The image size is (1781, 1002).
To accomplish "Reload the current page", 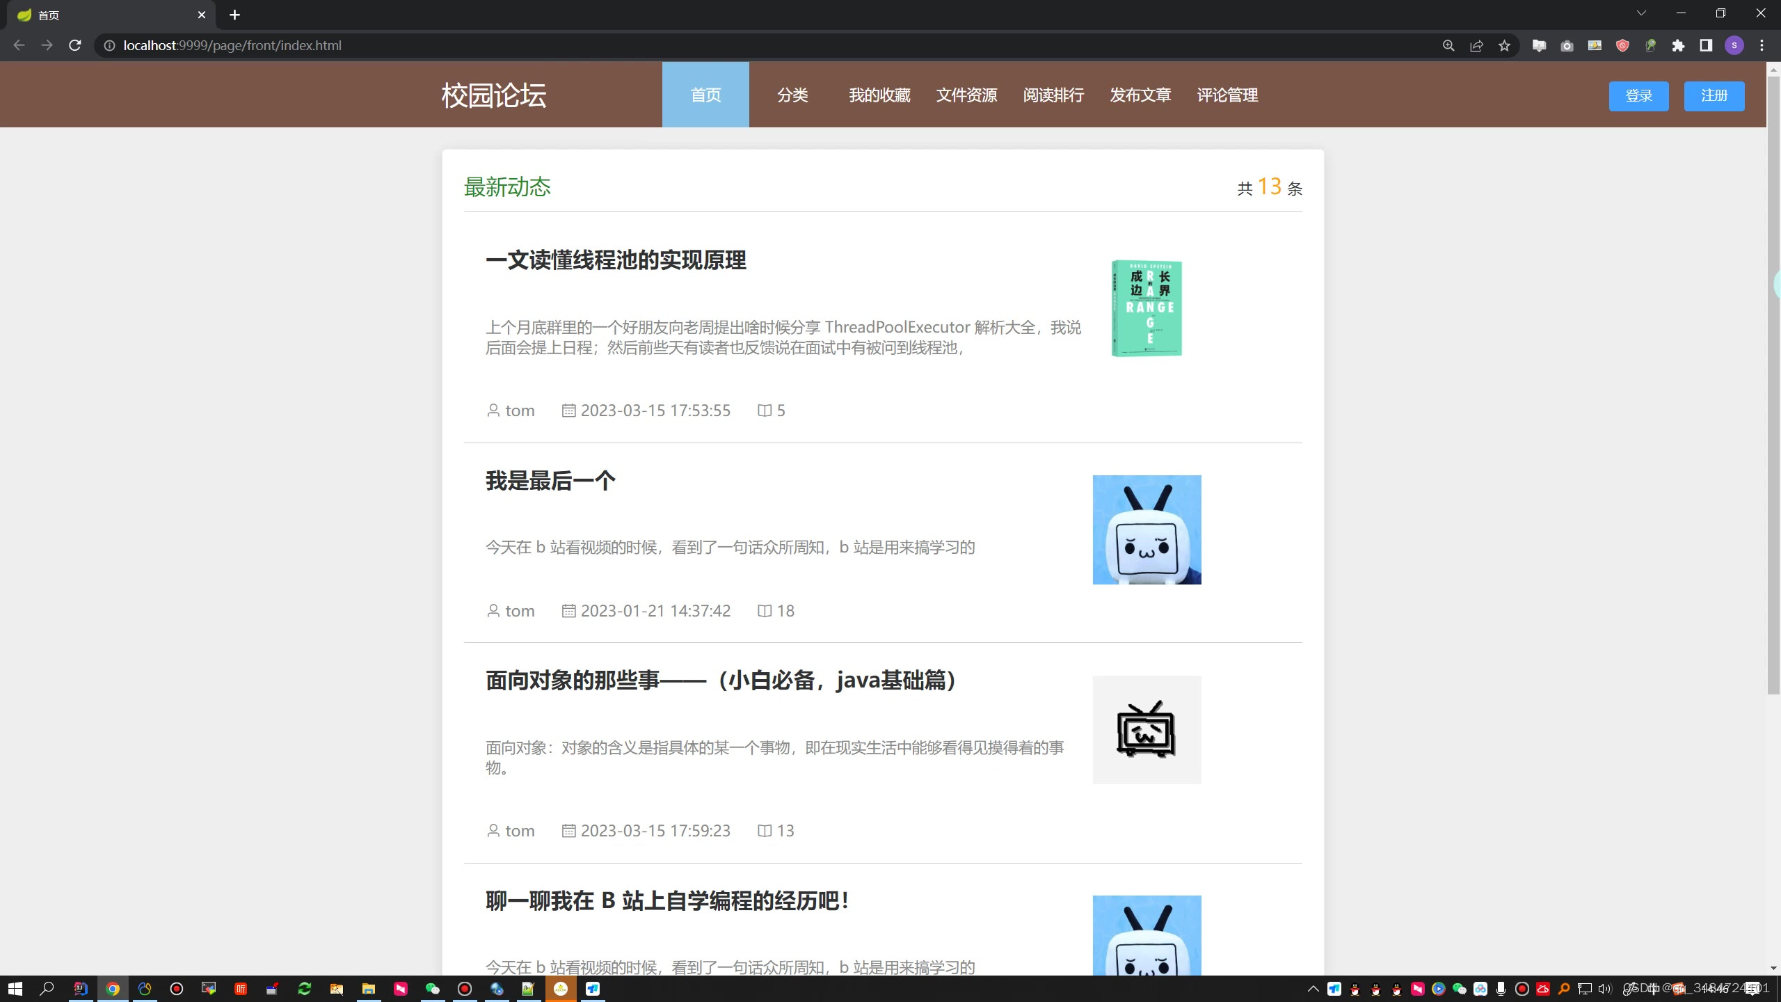I will point(75,45).
